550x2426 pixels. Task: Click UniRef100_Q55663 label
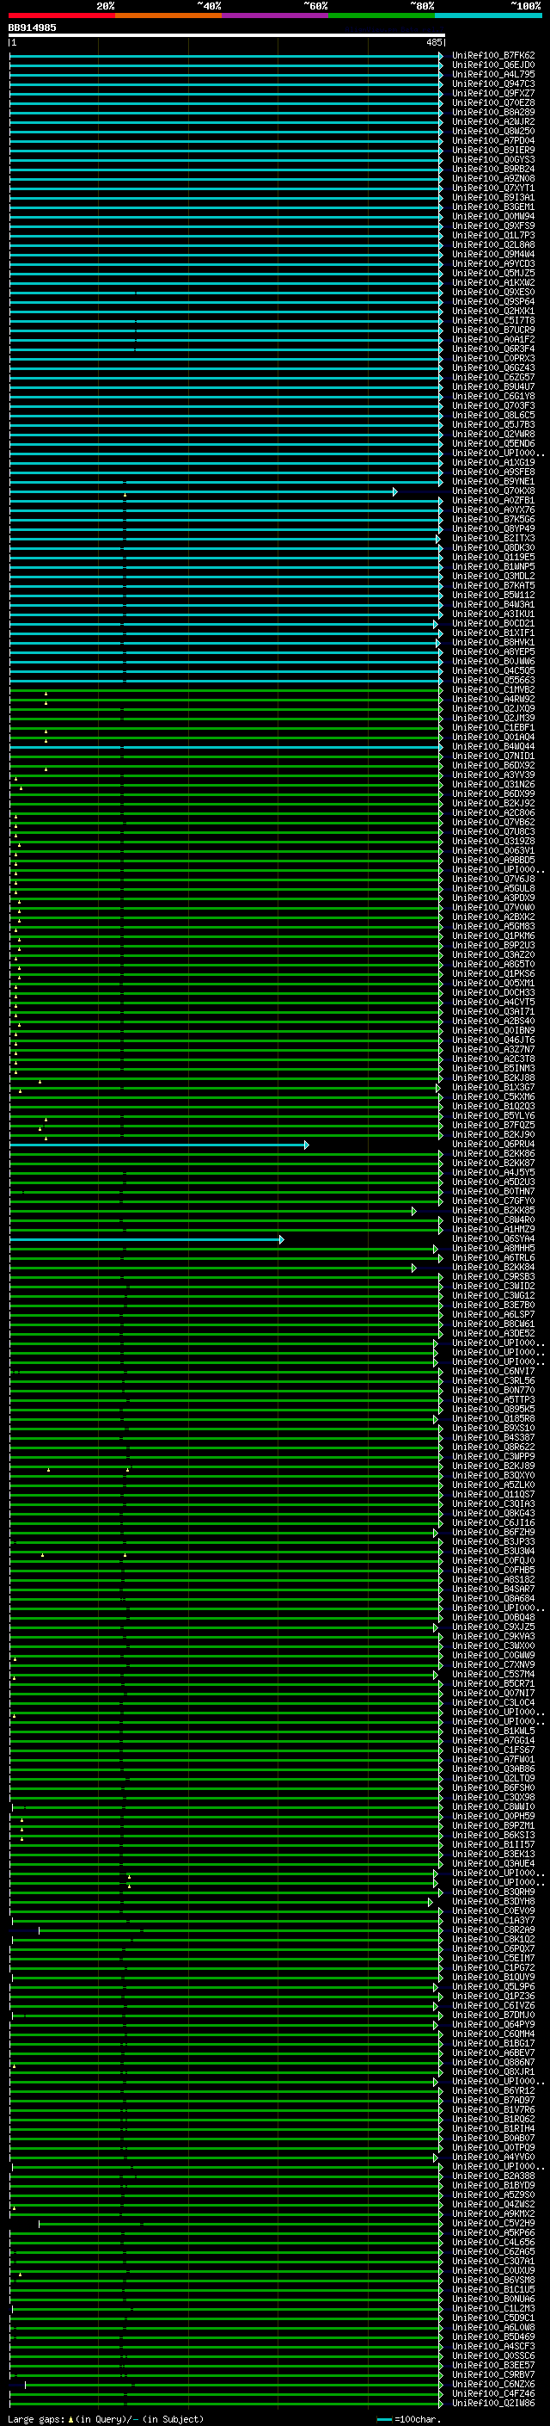pos(493,680)
